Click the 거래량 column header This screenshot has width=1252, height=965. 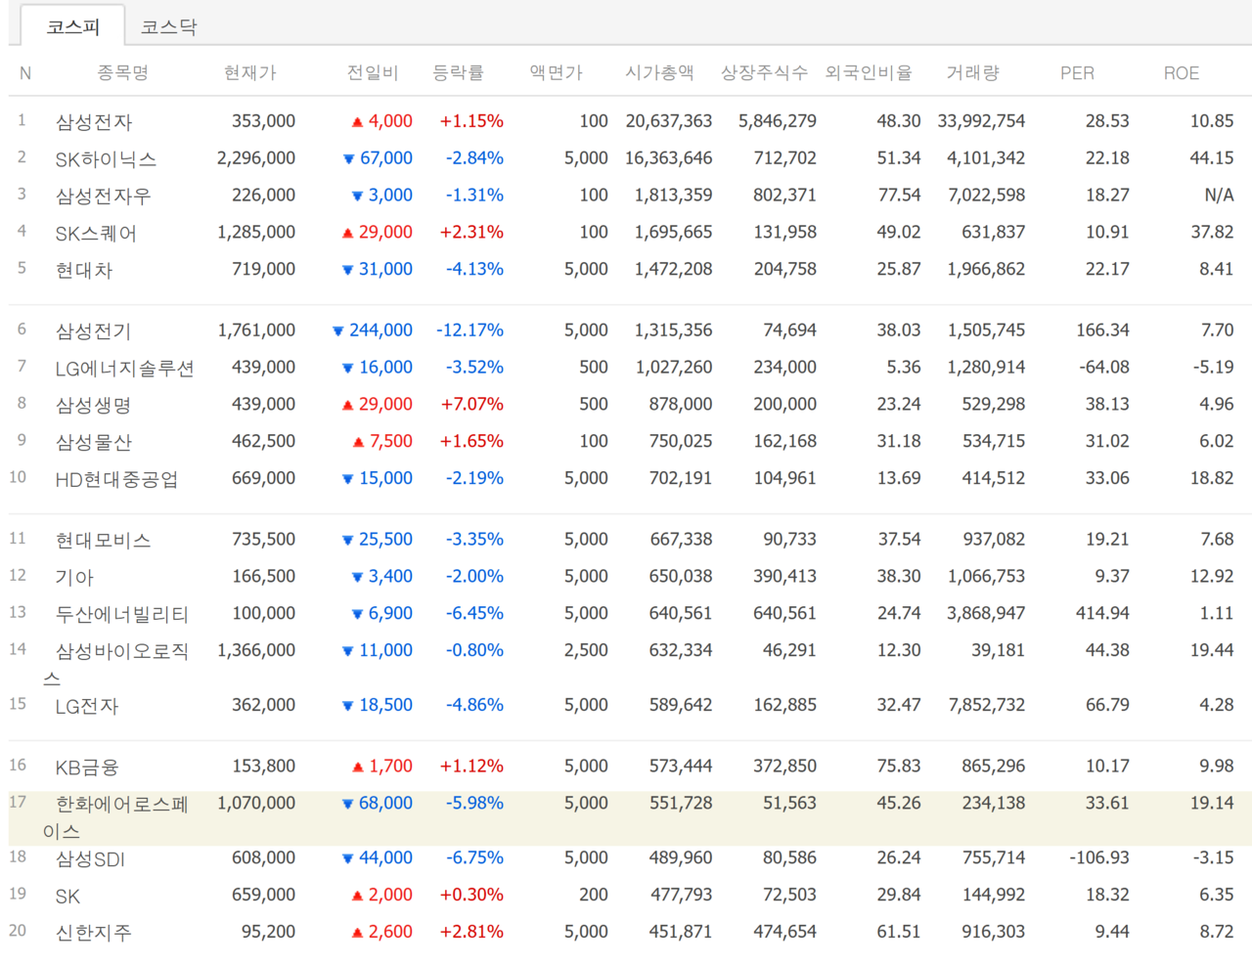[x=972, y=72]
